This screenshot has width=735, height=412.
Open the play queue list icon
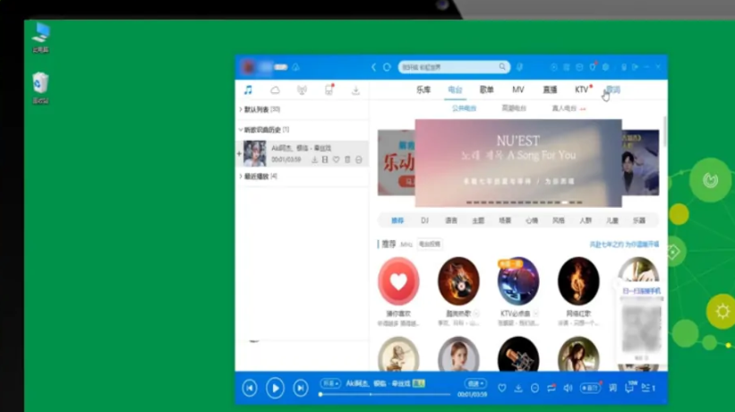[648, 388]
